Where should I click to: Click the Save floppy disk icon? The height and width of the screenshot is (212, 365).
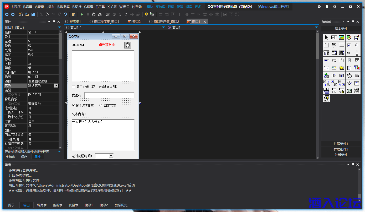click(x=33, y=14)
